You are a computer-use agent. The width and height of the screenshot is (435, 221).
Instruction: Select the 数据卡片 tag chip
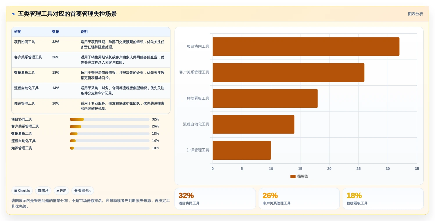click(x=83, y=191)
